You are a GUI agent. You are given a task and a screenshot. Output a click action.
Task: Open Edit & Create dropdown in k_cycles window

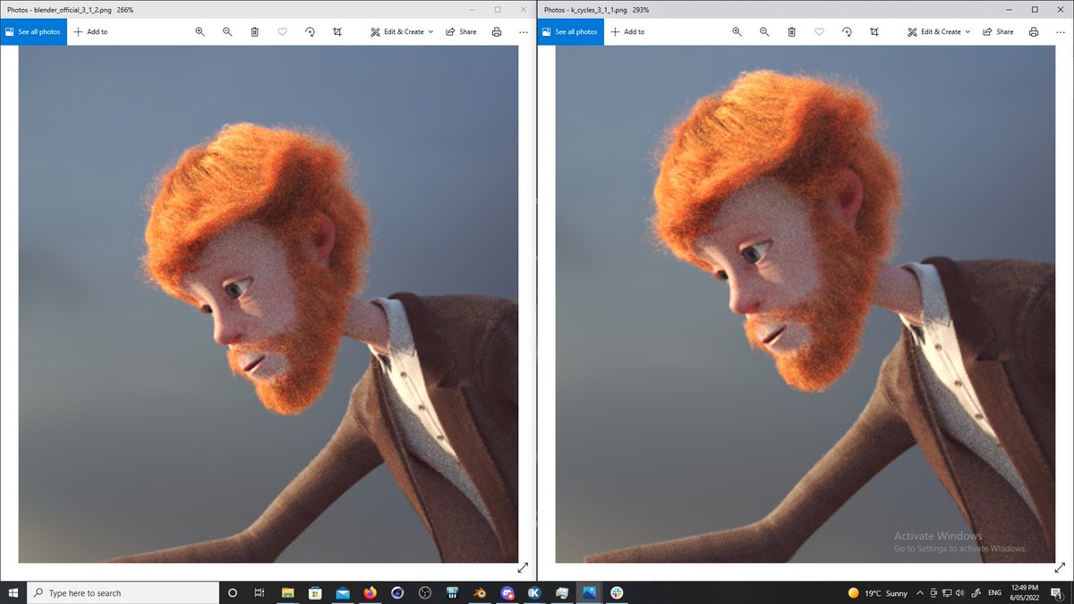coord(939,31)
